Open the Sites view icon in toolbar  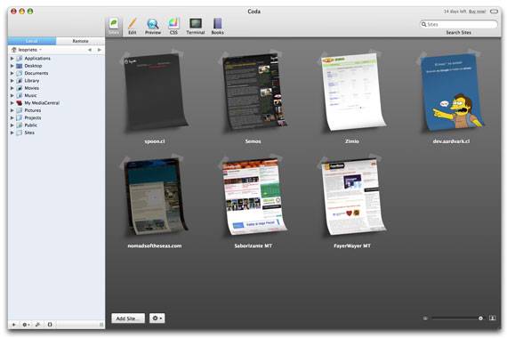(114, 26)
